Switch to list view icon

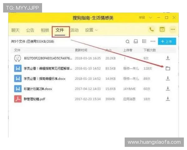pos(144,41)
